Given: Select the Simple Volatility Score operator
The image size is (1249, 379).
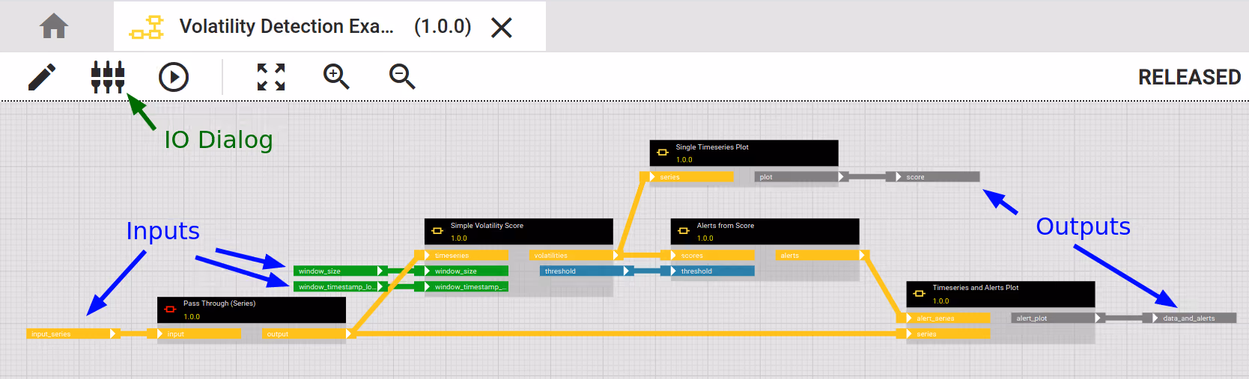Looking at the screenshot, I should click(518, 232).
